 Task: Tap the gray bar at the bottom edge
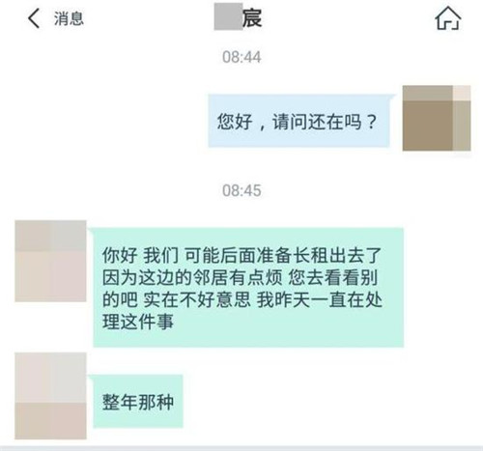[241, 448]
